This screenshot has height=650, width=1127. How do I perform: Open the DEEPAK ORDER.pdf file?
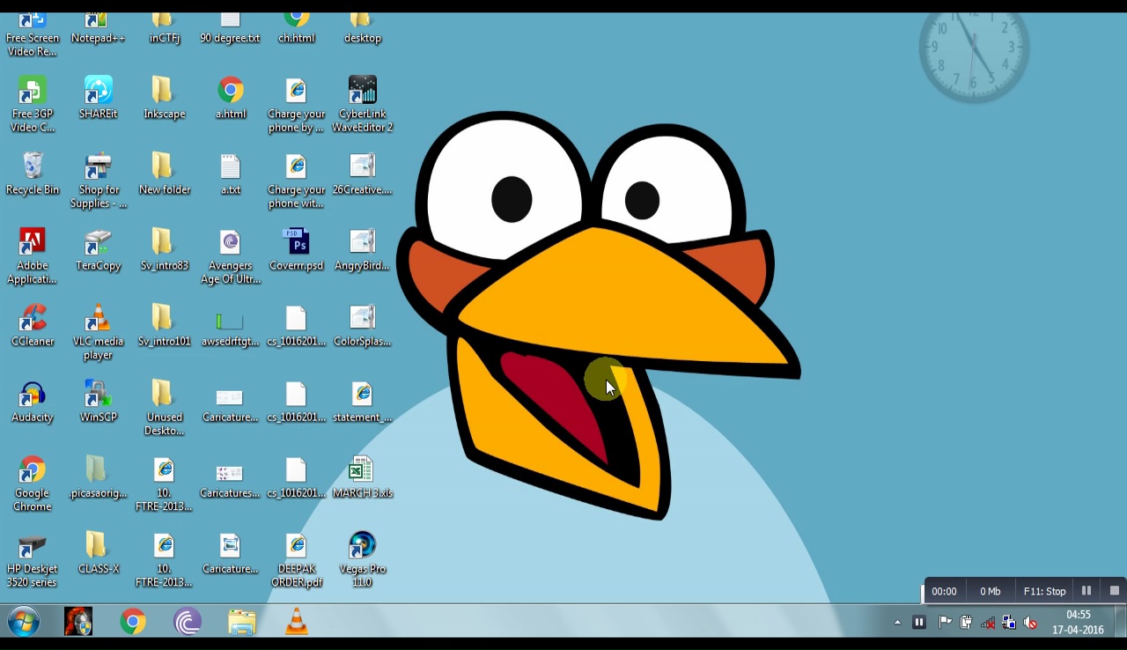coord(296,559)
